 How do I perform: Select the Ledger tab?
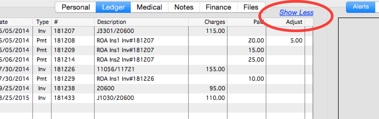pyautogui.click(x=113, y=7)
